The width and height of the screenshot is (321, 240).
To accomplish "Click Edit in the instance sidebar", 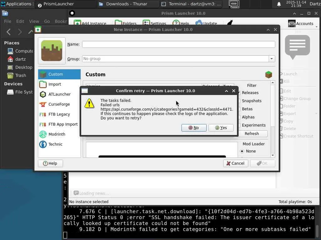I will click(285, 91).
